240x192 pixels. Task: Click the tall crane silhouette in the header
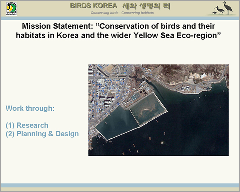coord(227,8)
